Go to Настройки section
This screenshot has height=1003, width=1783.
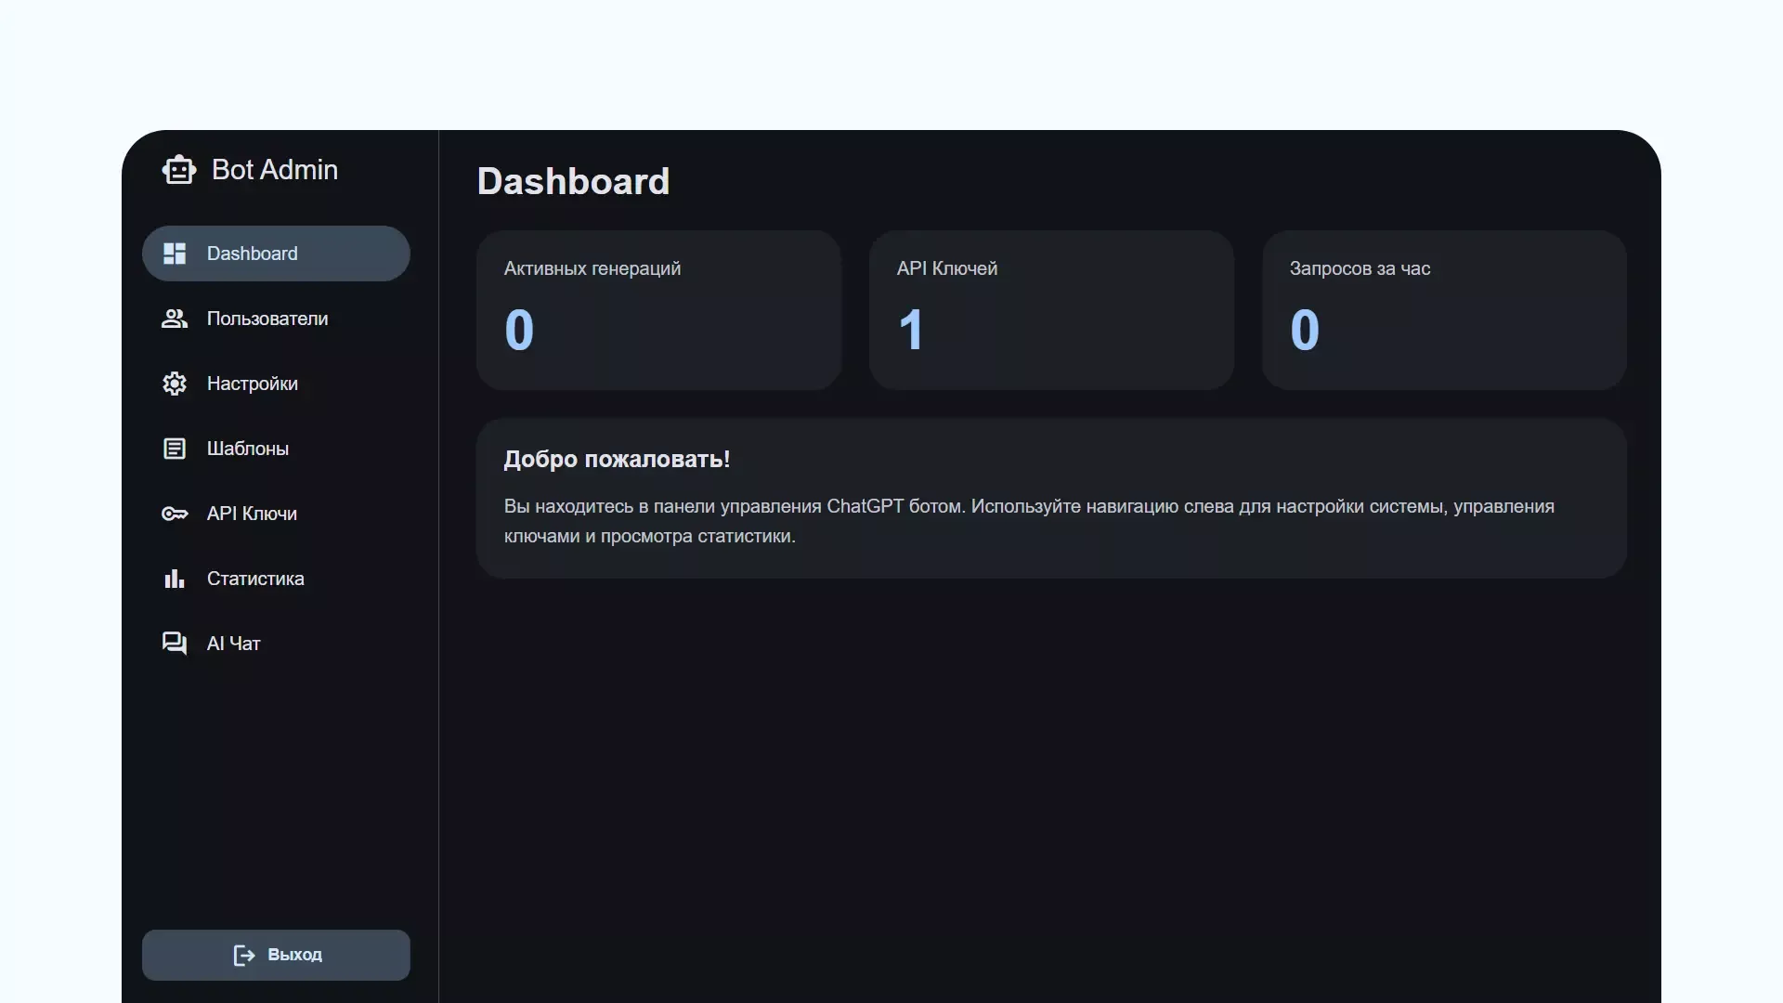(253, 384)
